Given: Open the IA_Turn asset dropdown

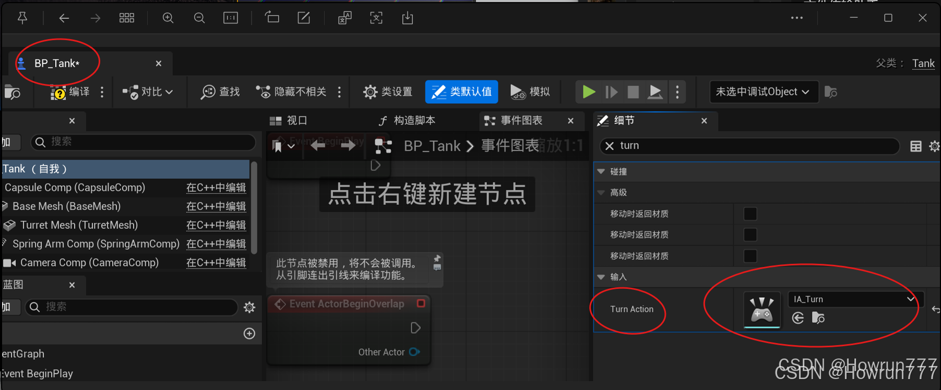Looking at the screenshot, I should pos(855,299).
